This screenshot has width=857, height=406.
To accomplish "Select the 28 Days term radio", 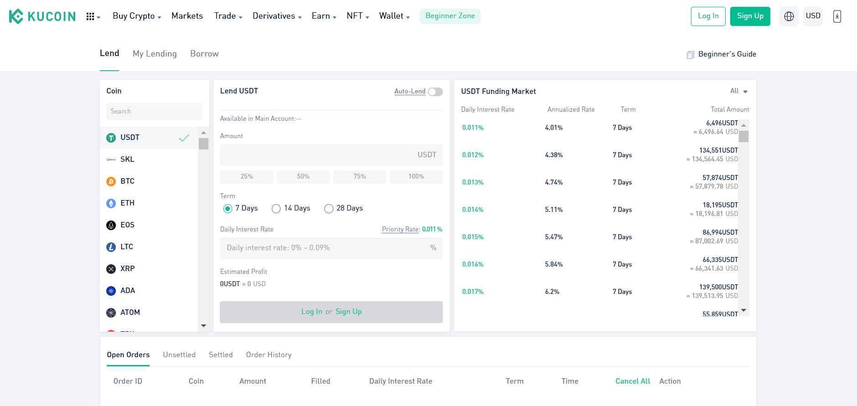I will click(x=329, y=209).
